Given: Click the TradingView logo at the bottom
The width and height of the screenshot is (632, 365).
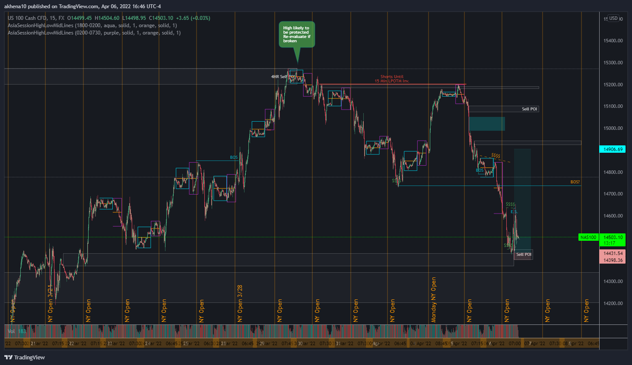Looking at the screenshot, I should click(25, 357).
